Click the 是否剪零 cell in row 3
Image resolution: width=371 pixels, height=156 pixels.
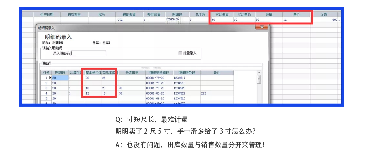[131, 88]
